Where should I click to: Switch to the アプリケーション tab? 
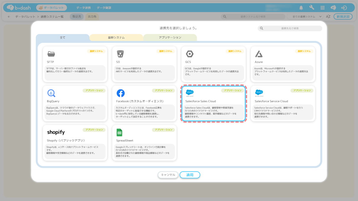point(170,38)
